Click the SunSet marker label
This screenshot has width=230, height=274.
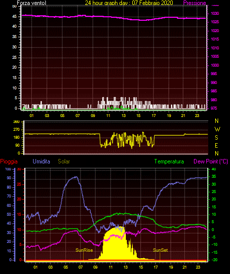coord(160,250)
